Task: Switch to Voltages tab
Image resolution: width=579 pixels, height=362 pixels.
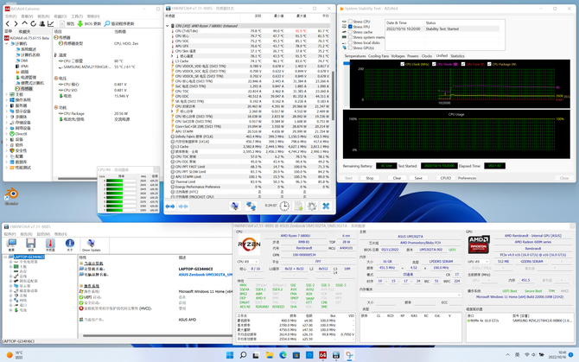Action: click(x=398, y=56)
